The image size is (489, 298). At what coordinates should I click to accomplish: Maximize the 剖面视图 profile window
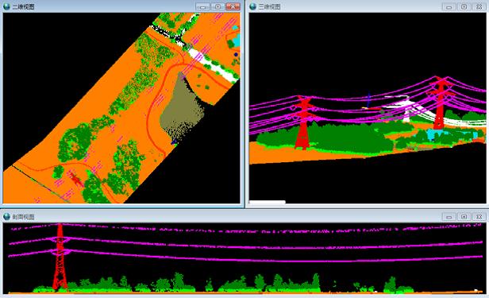click(464, 217)
